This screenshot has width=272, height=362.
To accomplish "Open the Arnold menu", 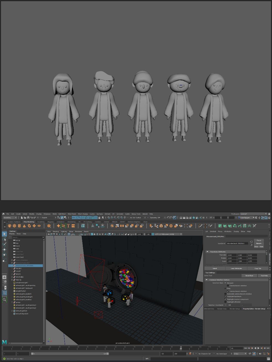I will pyautogui.click(x=145, y=214).
